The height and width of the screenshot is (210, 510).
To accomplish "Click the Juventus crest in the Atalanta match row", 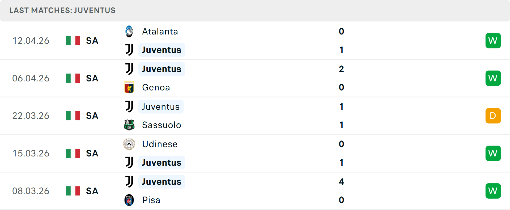I will pos(129,50).
